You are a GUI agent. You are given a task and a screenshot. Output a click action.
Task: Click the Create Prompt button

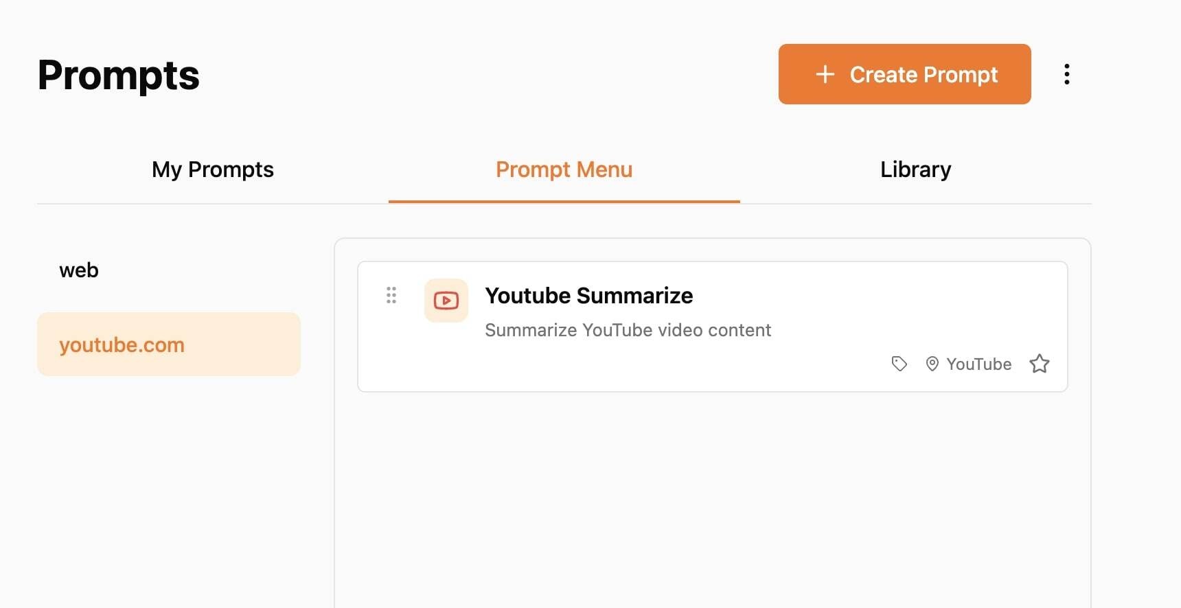coord(904,74)
